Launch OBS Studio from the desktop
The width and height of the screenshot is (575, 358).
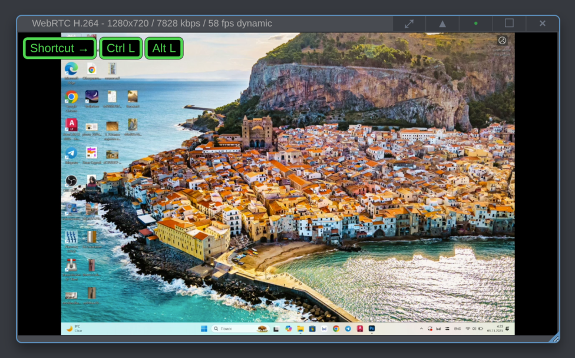pos(71,181)
